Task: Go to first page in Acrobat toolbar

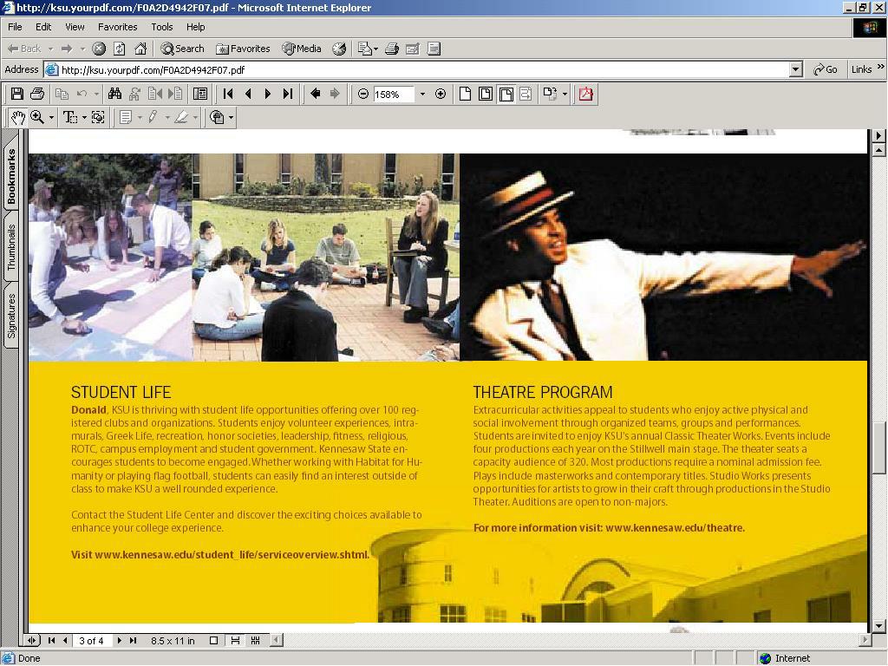Action: point(228,94)
